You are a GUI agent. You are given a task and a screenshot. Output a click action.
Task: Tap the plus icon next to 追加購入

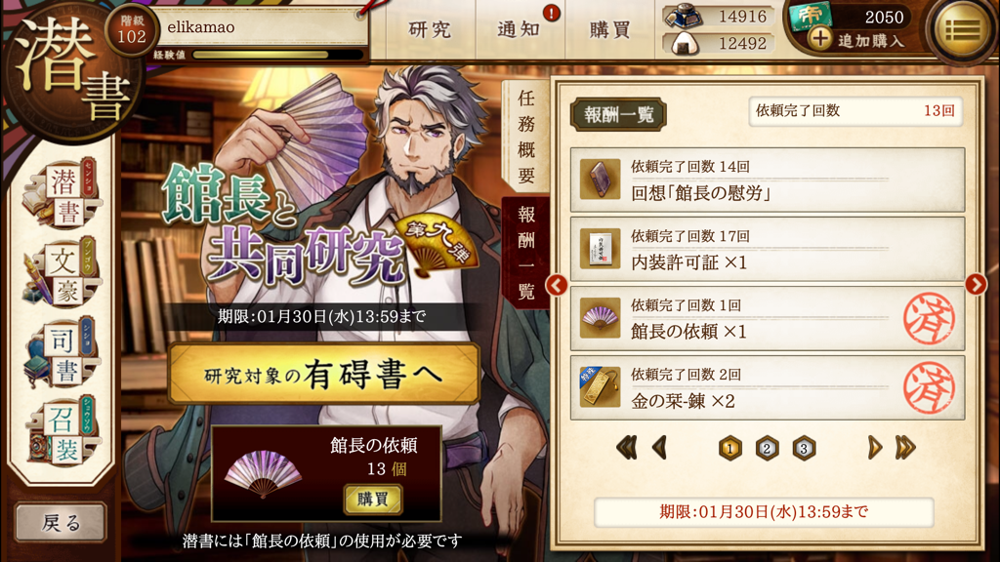[820, 39]
